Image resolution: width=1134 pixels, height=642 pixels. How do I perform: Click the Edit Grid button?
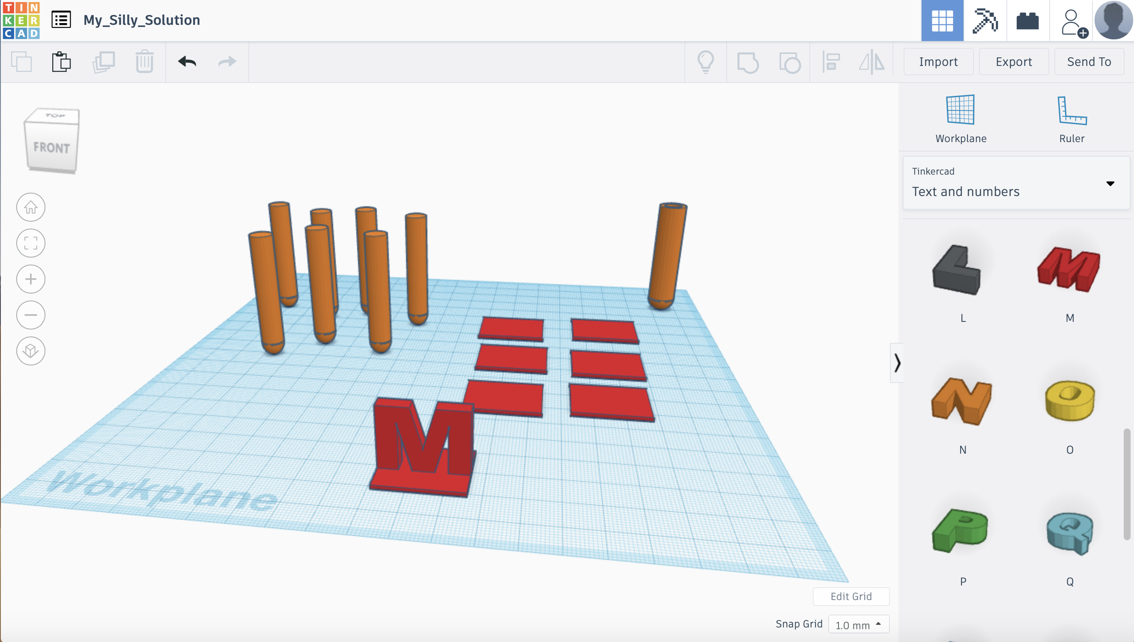pyautogui.click(x=851, y=597)
